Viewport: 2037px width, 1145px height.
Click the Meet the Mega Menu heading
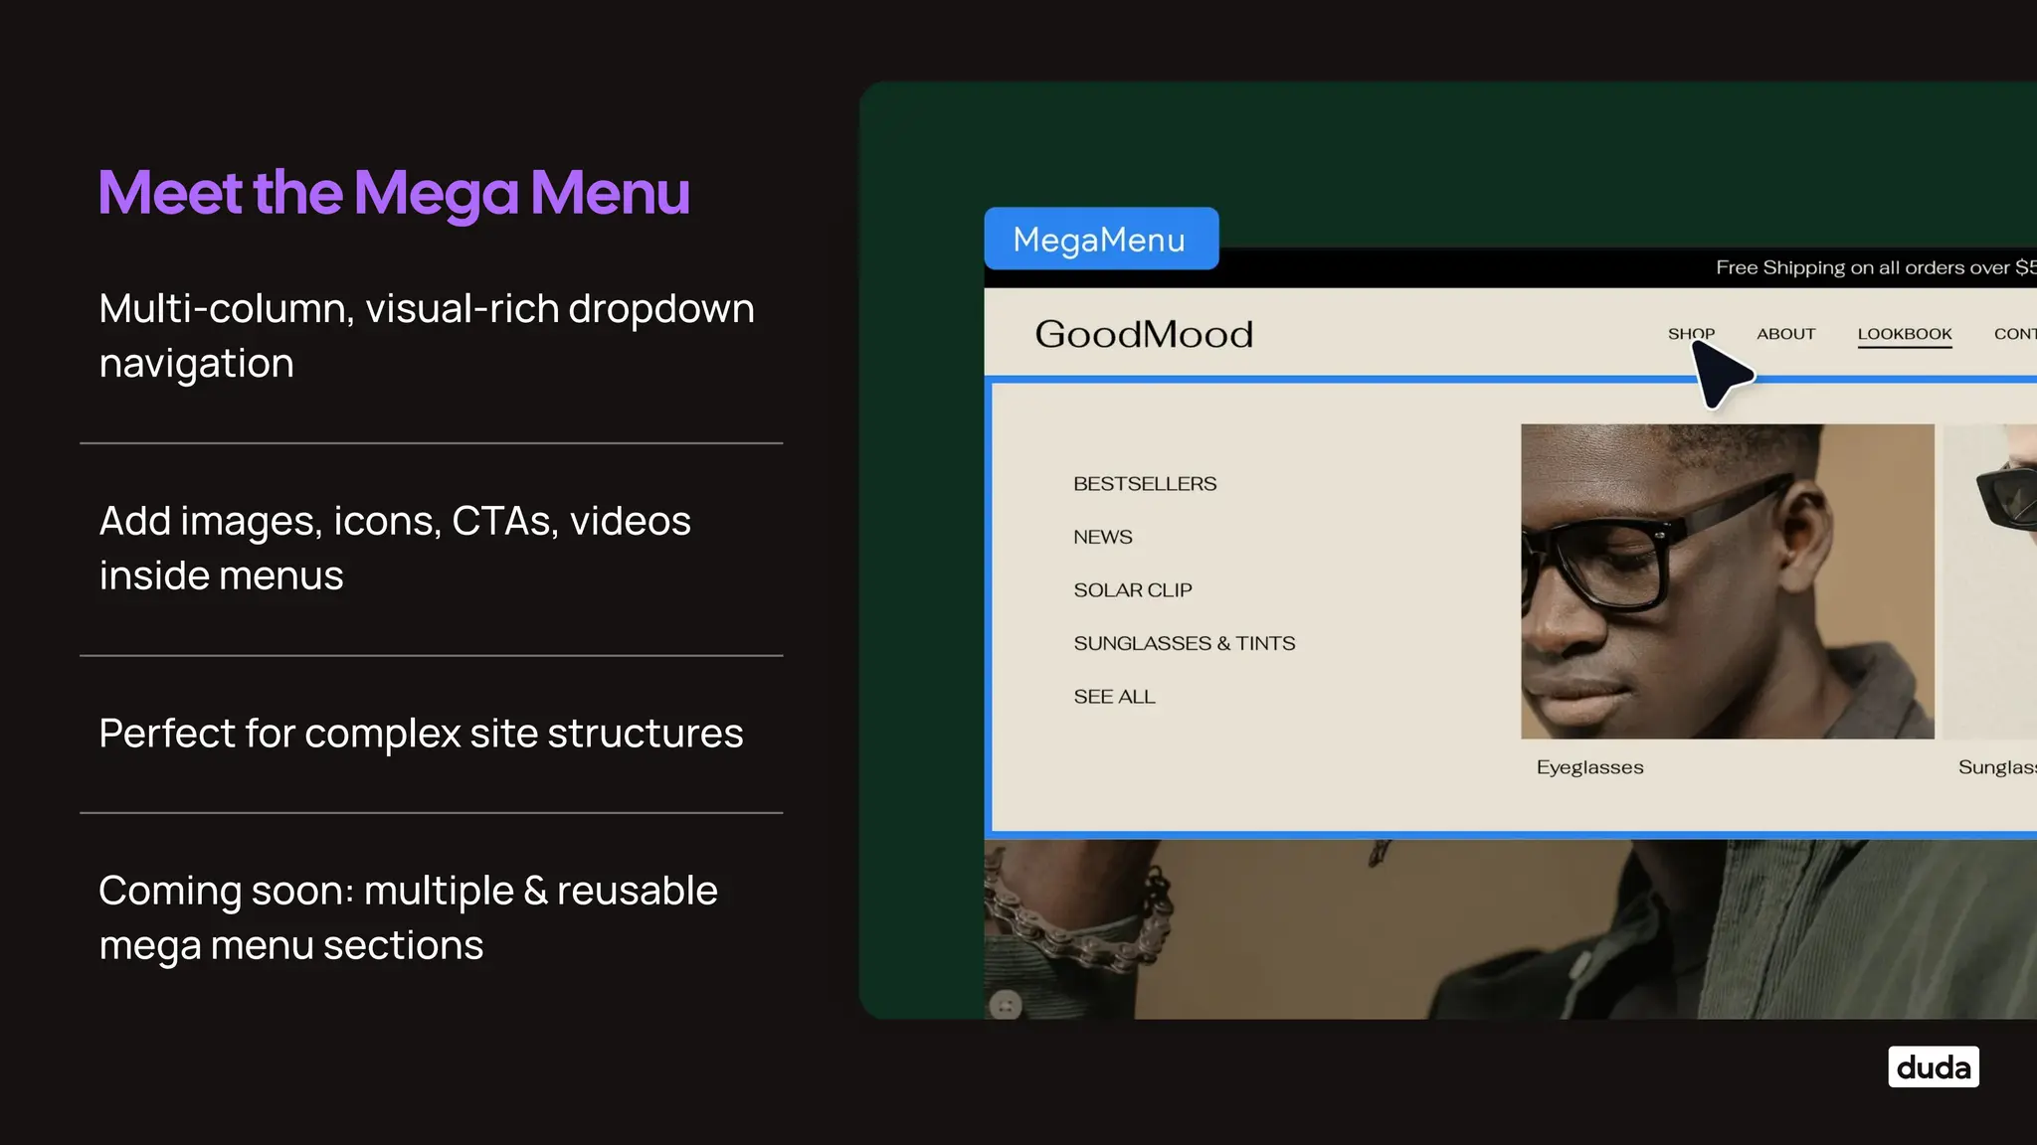pyautogui.click(x=394, y=193)
